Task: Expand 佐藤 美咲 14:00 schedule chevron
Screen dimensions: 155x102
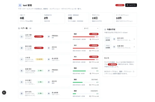Action: pyautogui.click(x=134, y=47)
